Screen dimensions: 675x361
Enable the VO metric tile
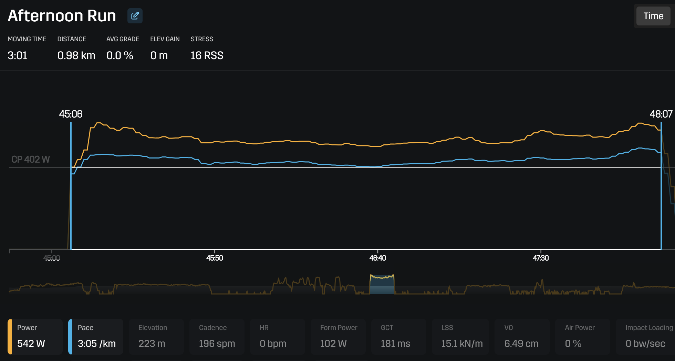521,336
